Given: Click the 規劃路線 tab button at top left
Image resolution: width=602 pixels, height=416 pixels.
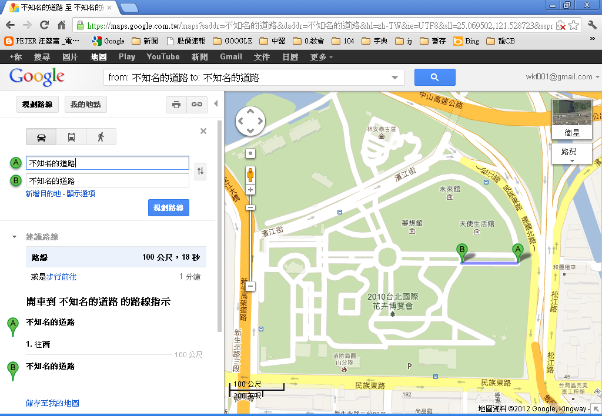Looking at the screenshot, I should [x=37, y=105].
